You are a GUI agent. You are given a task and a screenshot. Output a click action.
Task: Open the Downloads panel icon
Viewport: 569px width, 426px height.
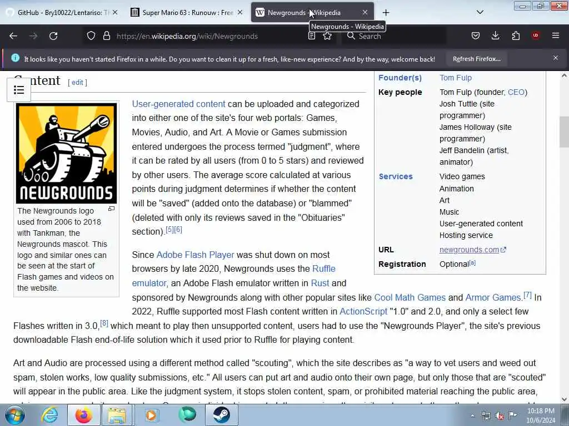(495, 35)
